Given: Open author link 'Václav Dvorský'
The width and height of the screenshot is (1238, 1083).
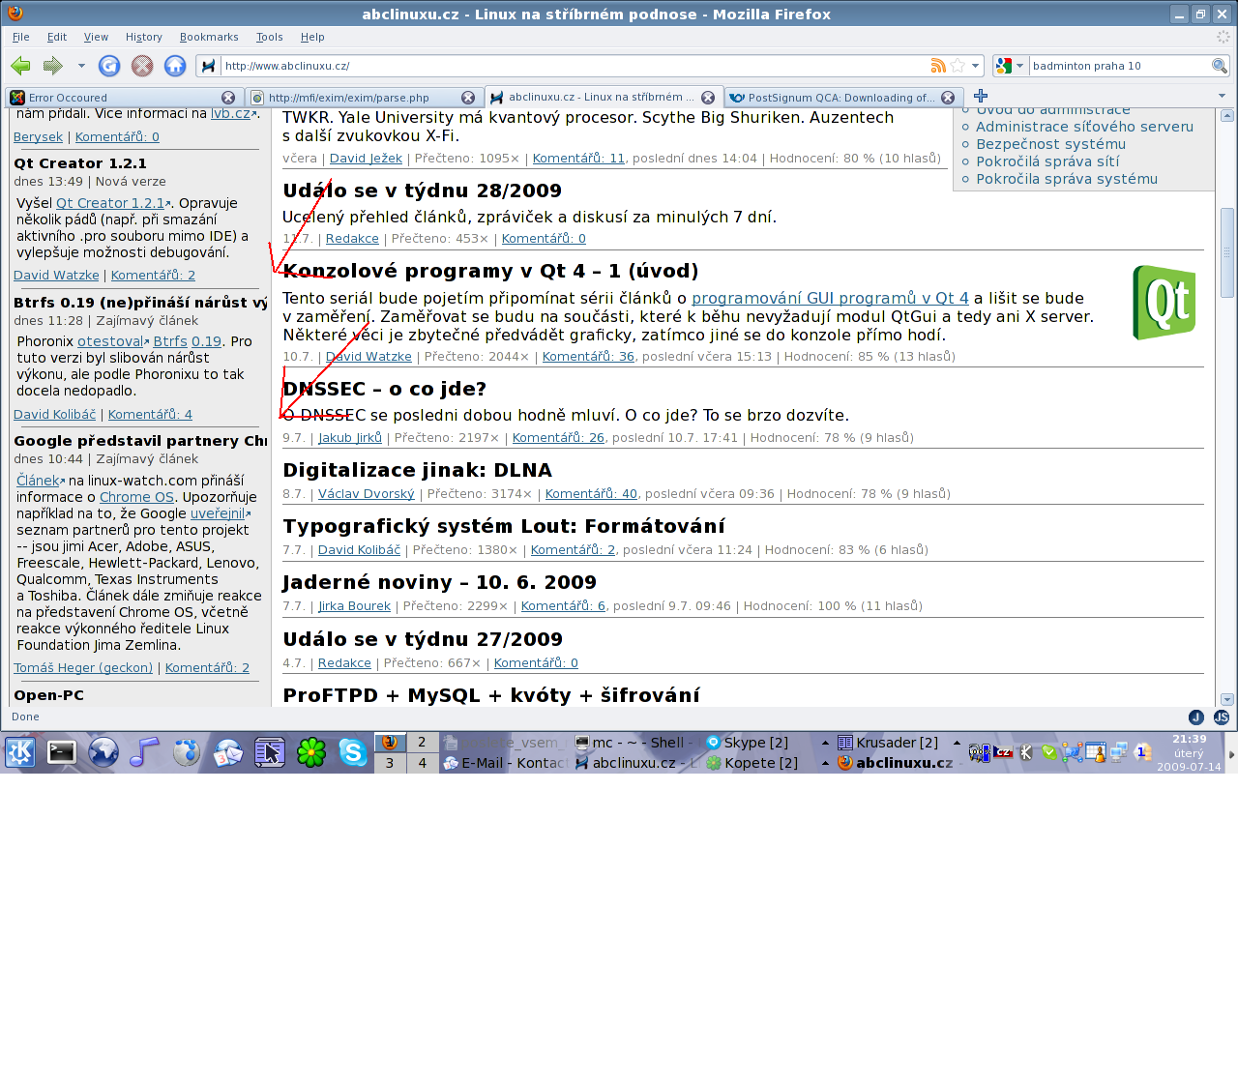Looking at the screenshot, I should pos(366,494).
